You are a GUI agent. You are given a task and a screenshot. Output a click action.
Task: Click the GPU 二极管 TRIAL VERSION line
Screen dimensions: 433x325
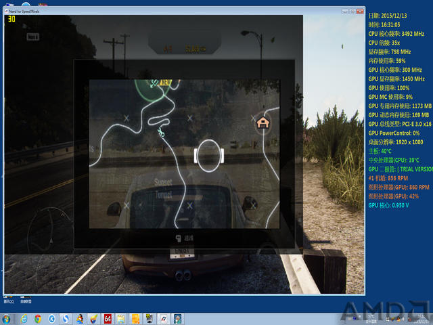(401, 169)
